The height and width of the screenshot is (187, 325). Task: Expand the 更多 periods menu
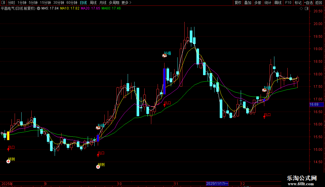pyautogui.click(x=126, y=3)
